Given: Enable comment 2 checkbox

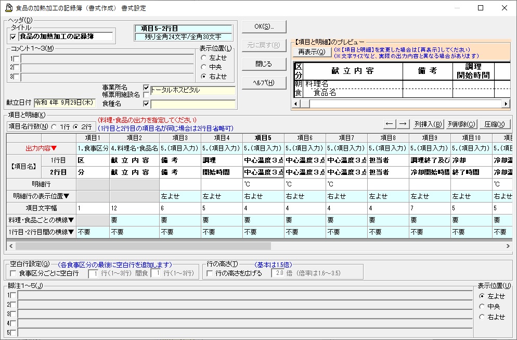Looking at the screenshot, I should tap(16, 67).
